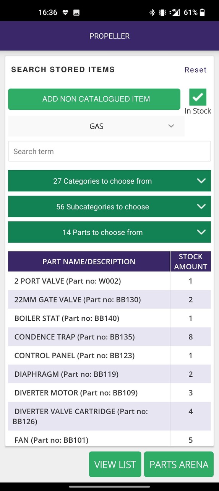The height and width of the screenshot is (491, 219).
Task: Tap the image notification icon
Action: (76, 12)
